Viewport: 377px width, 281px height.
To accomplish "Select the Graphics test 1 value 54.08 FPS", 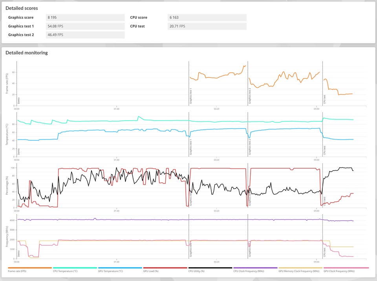I will click(85, 26).
